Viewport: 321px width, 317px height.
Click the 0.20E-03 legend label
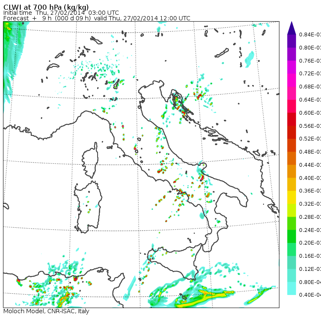coord(310,243)
